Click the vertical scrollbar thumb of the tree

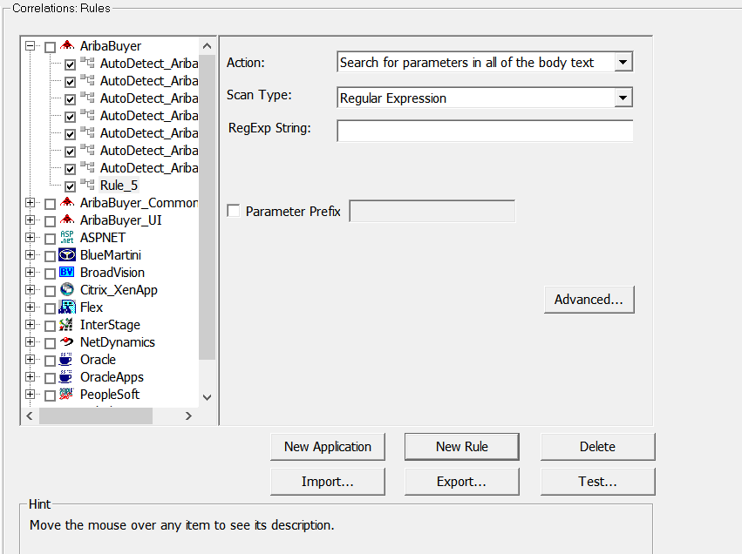click(208, 207)
